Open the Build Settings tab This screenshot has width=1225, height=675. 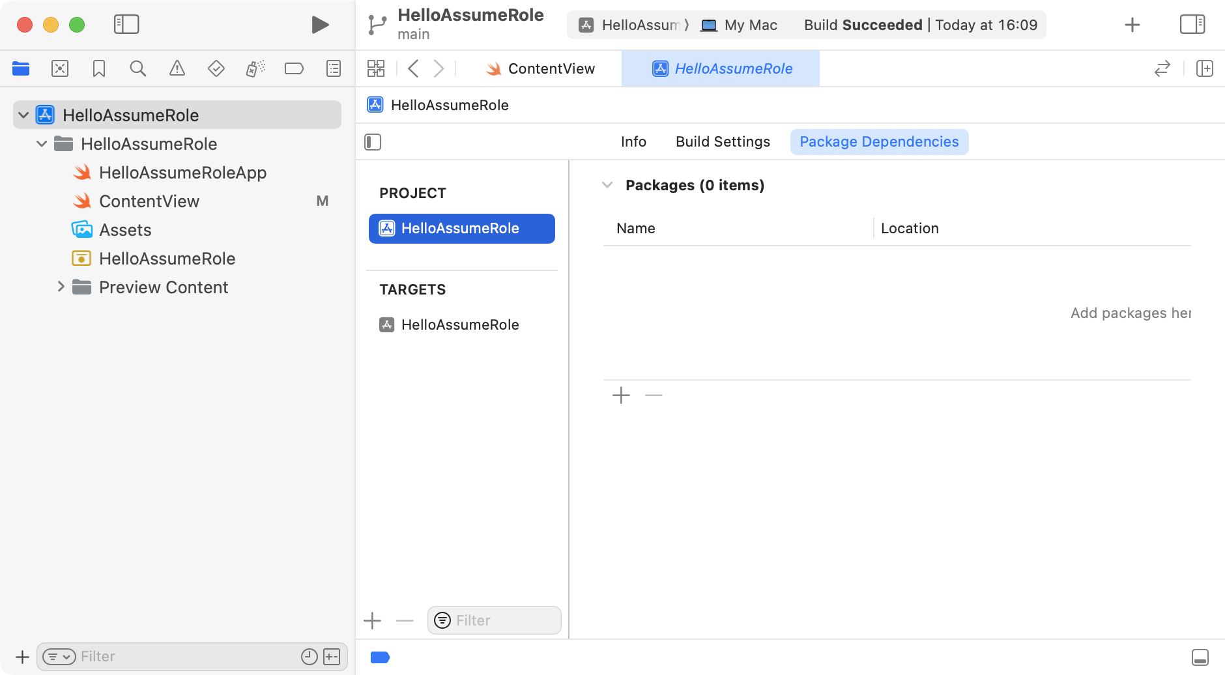click(723, 142)
